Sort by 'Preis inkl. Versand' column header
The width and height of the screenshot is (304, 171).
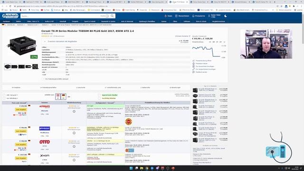(19, 103)
